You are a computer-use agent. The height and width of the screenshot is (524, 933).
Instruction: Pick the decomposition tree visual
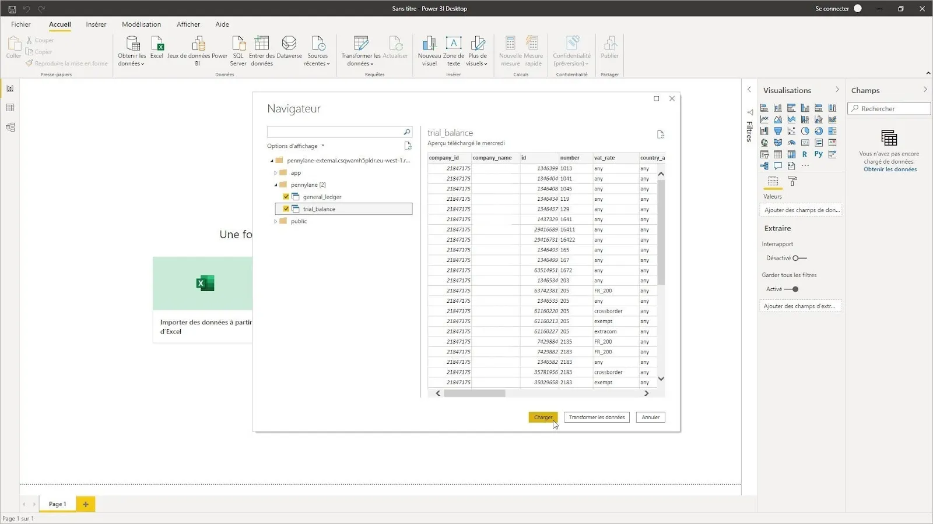point(764,166)
